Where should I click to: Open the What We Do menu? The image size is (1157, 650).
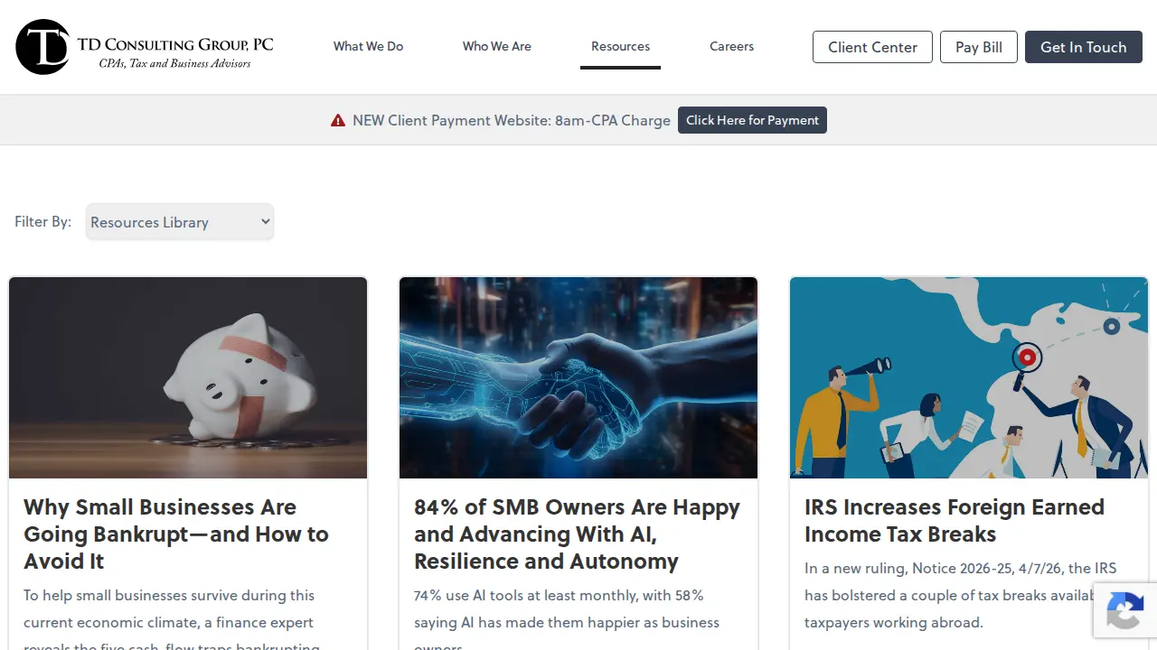(x=368, y=46)
